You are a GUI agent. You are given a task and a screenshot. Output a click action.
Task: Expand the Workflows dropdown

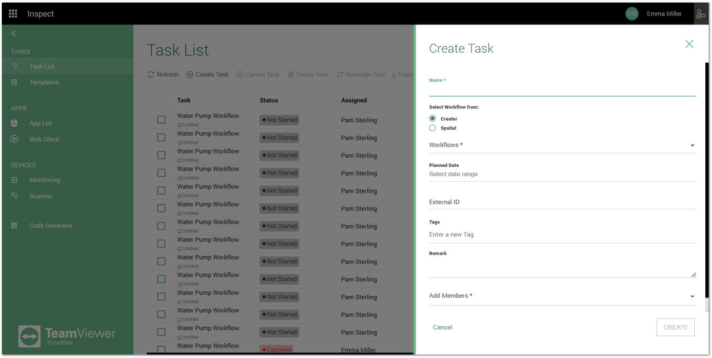pyautogui.click(x=562, y=146)
